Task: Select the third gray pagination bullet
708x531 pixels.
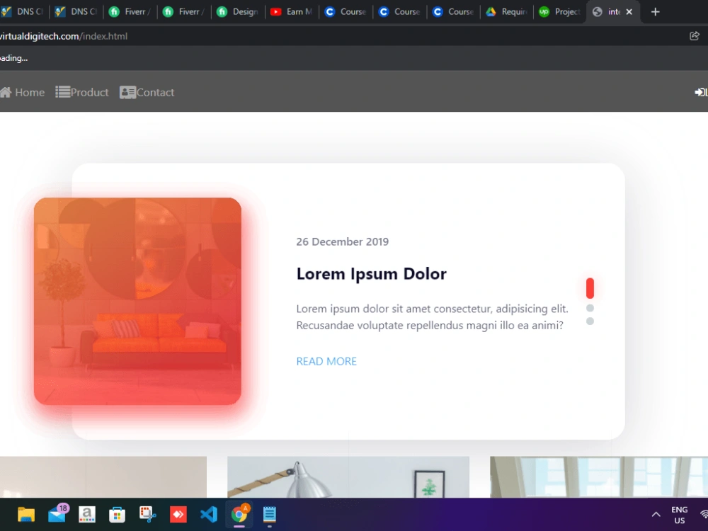Action: point(590,321)
